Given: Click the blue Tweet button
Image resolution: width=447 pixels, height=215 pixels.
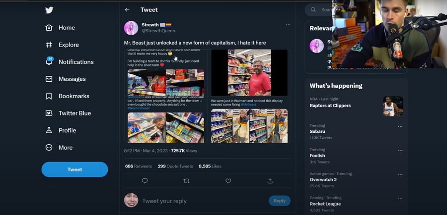Looking at the screenshot, I should pyautogui.click(x=74, y=169).
